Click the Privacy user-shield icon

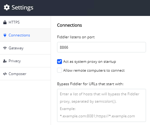pos(5,61)
